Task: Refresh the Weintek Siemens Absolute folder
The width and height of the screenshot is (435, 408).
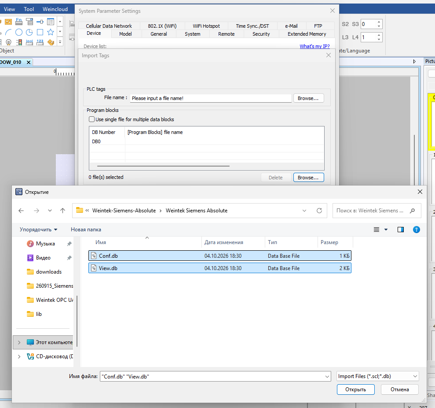Action: pos(319,211)
